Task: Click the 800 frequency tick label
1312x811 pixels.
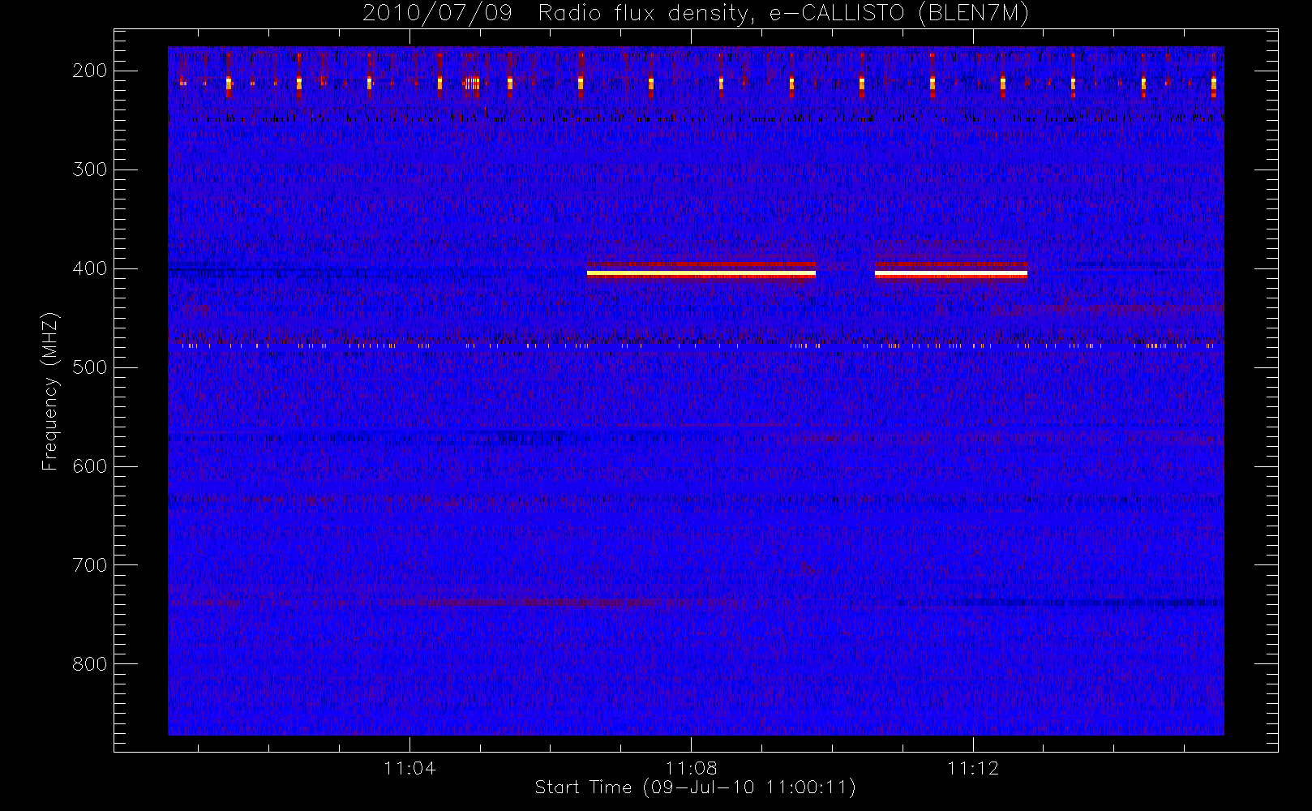Action: point(90,664)
